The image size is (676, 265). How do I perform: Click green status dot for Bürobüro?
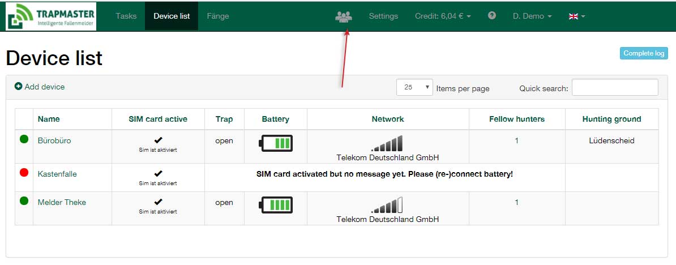24,139
